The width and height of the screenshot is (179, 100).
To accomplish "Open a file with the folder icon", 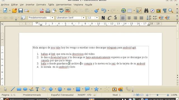I will [15, 11].
